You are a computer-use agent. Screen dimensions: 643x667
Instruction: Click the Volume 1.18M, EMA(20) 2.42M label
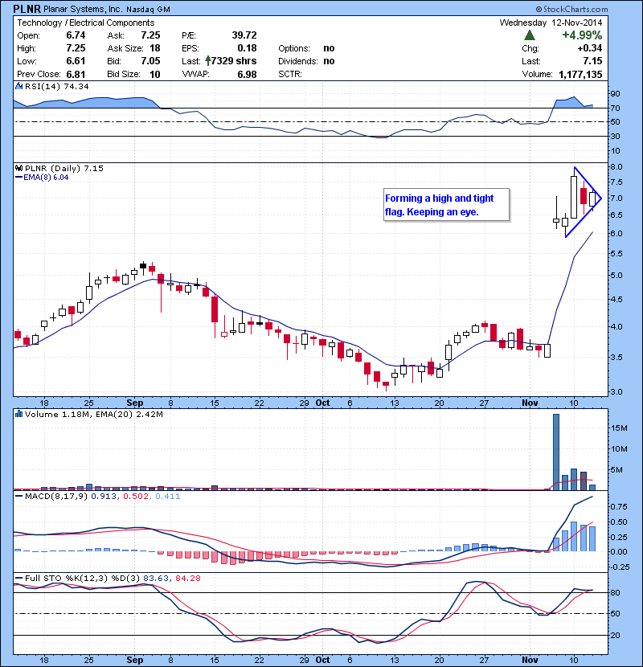(x=93, y=414)
